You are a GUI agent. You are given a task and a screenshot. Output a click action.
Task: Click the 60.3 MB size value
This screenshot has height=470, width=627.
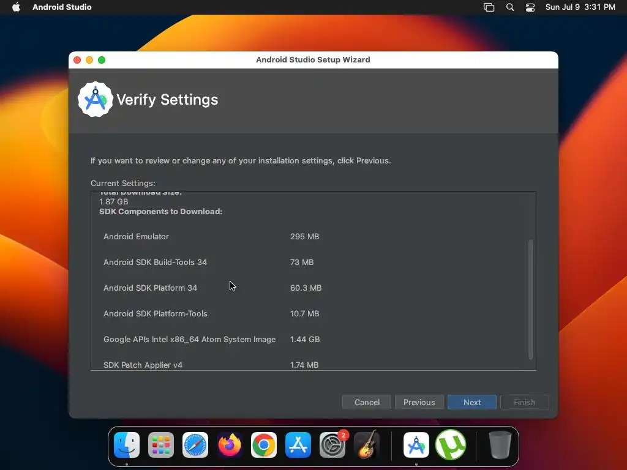point(306,288)
